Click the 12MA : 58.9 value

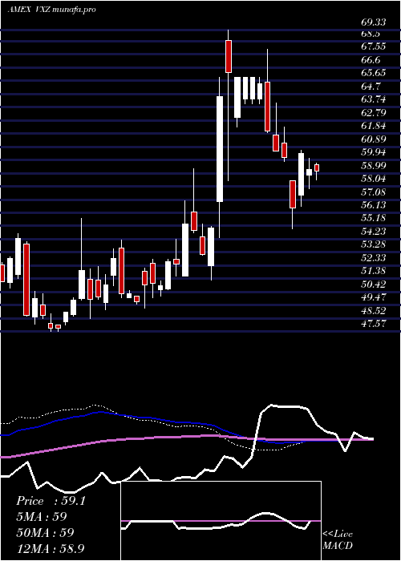[51, 548]
